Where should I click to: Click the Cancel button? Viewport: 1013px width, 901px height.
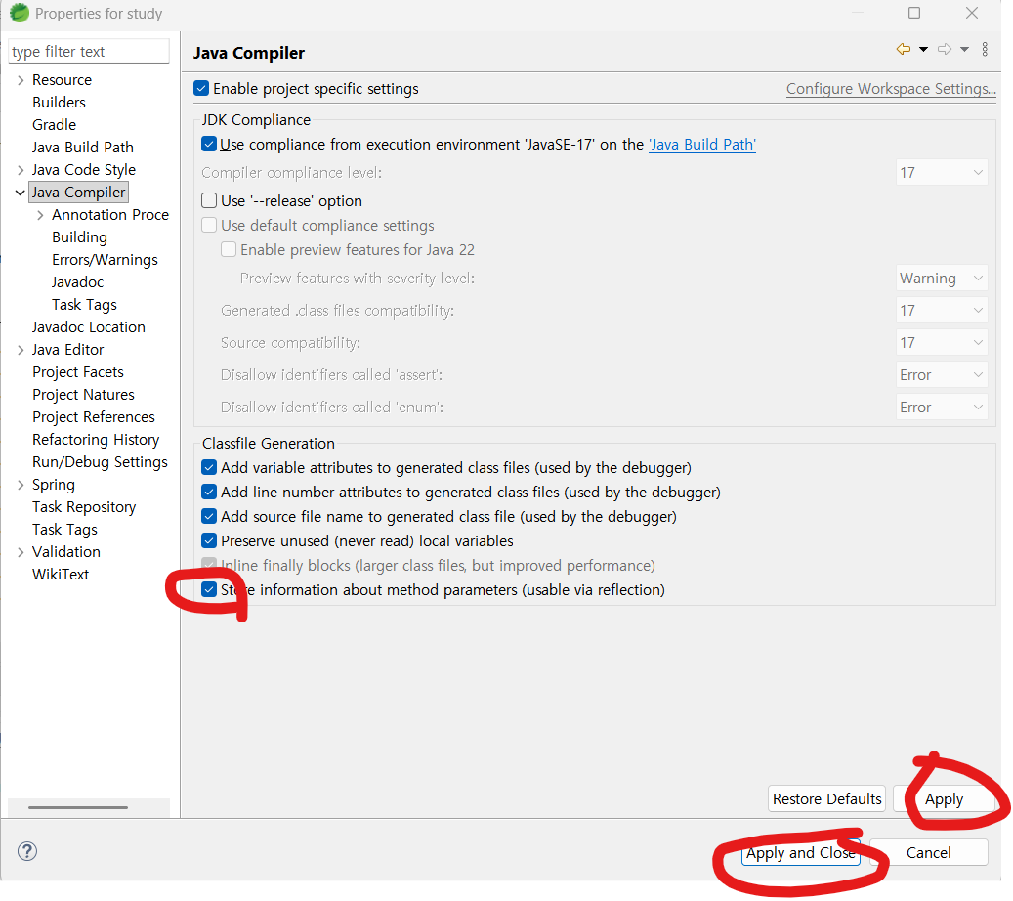[928, 852]
